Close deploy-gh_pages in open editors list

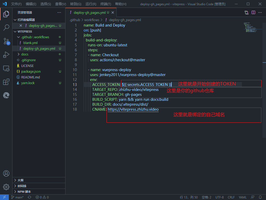21,26
